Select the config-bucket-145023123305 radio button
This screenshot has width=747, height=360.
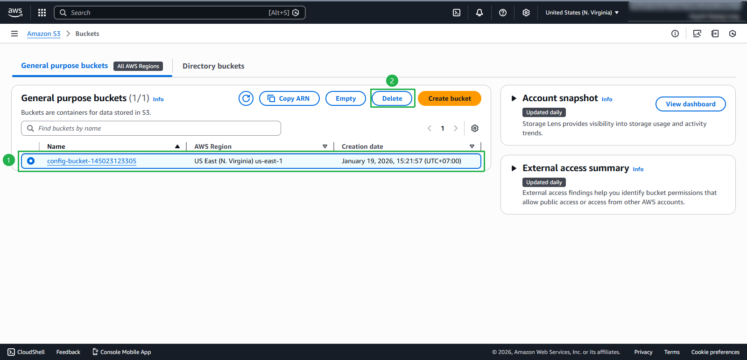point(31,161)
